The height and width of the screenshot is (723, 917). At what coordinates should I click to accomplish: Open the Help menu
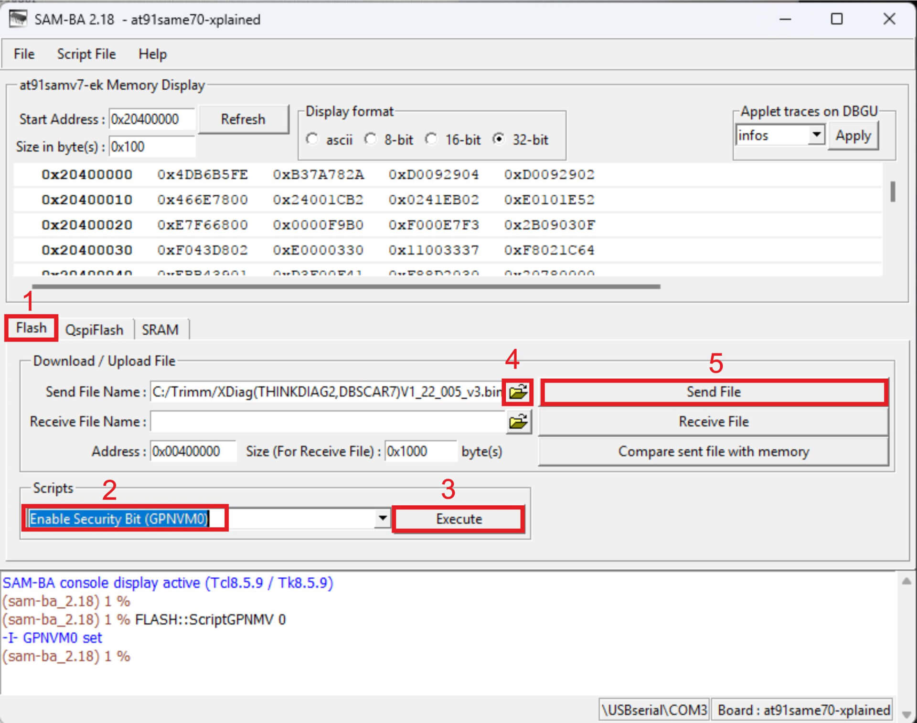click(x=152, y=54)
